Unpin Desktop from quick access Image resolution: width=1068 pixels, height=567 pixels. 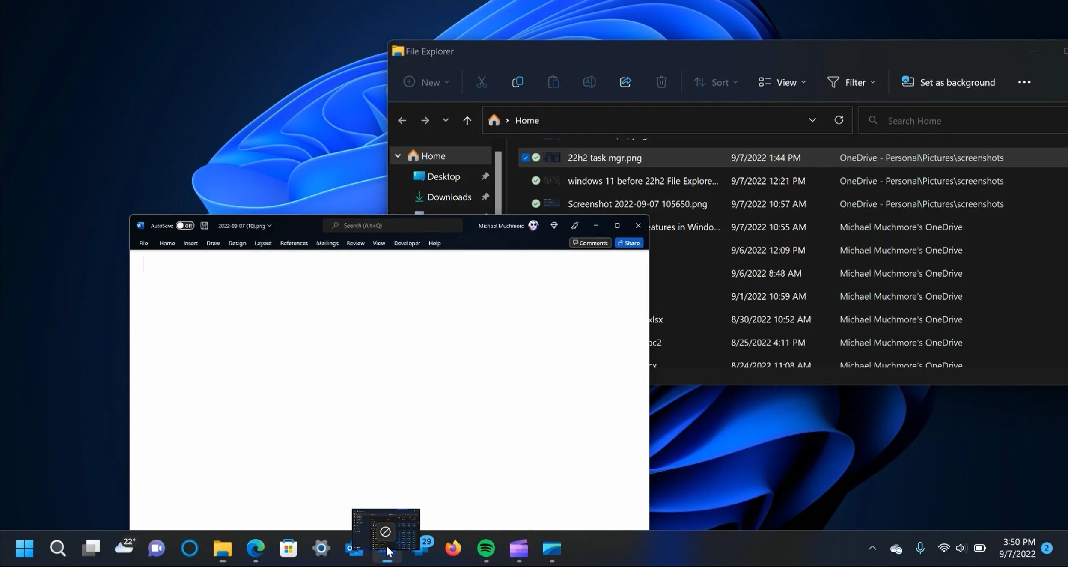485,176
